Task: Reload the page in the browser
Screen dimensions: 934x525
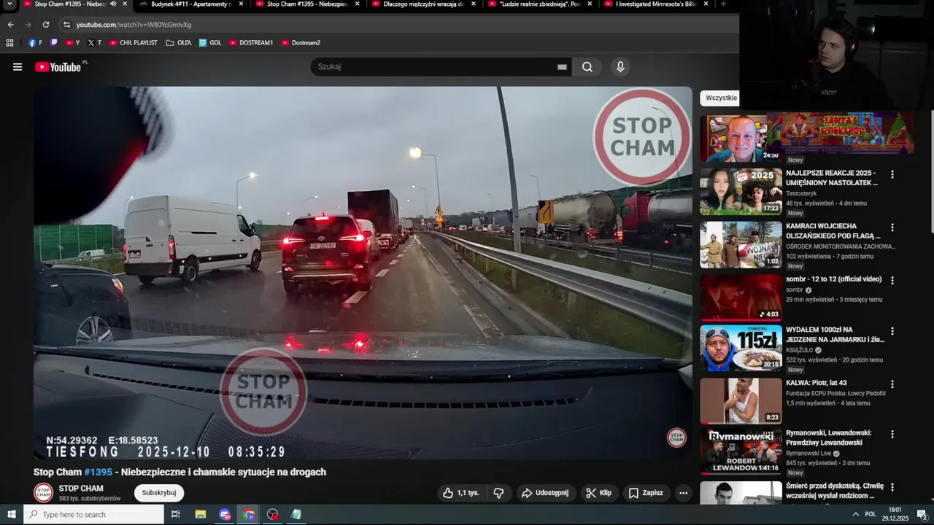Action: (x=46, y=25)
